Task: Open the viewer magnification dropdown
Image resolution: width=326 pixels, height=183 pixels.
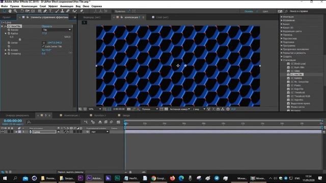Action: [x=95, y=109]
